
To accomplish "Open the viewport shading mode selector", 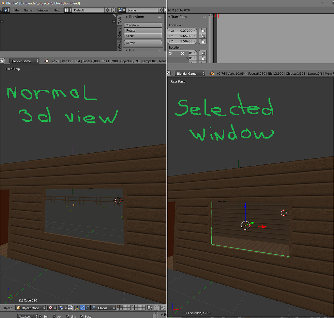I will [52, 308].
